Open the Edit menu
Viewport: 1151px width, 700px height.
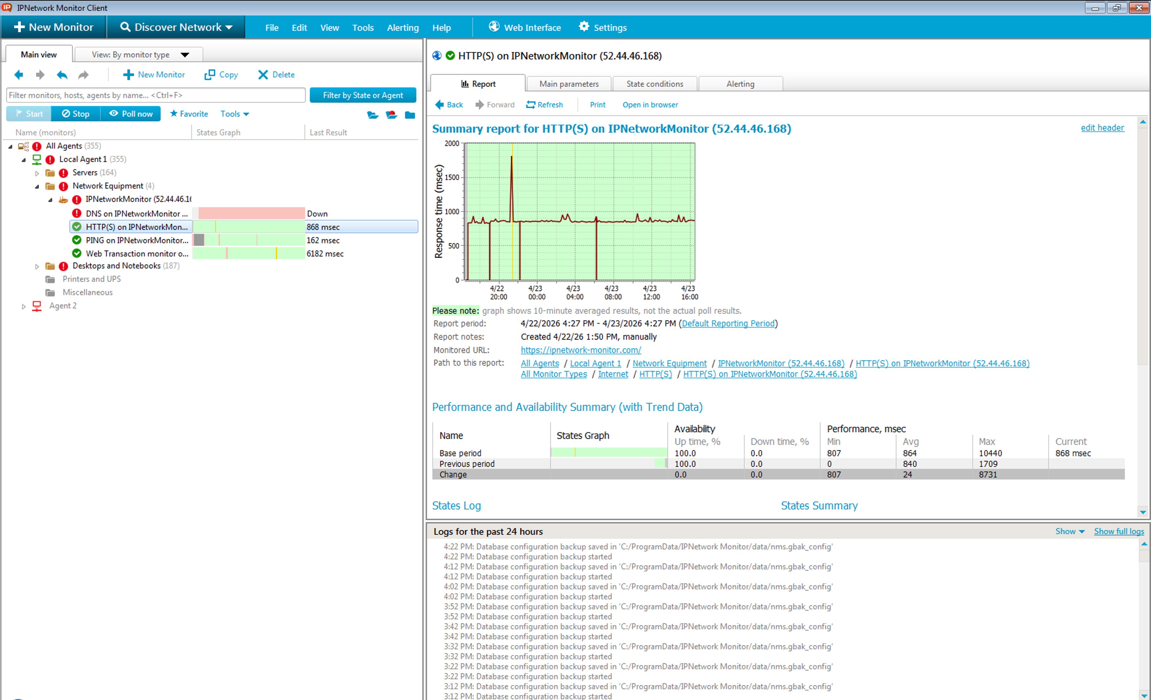pyautogui.click(x=299, y=28)
